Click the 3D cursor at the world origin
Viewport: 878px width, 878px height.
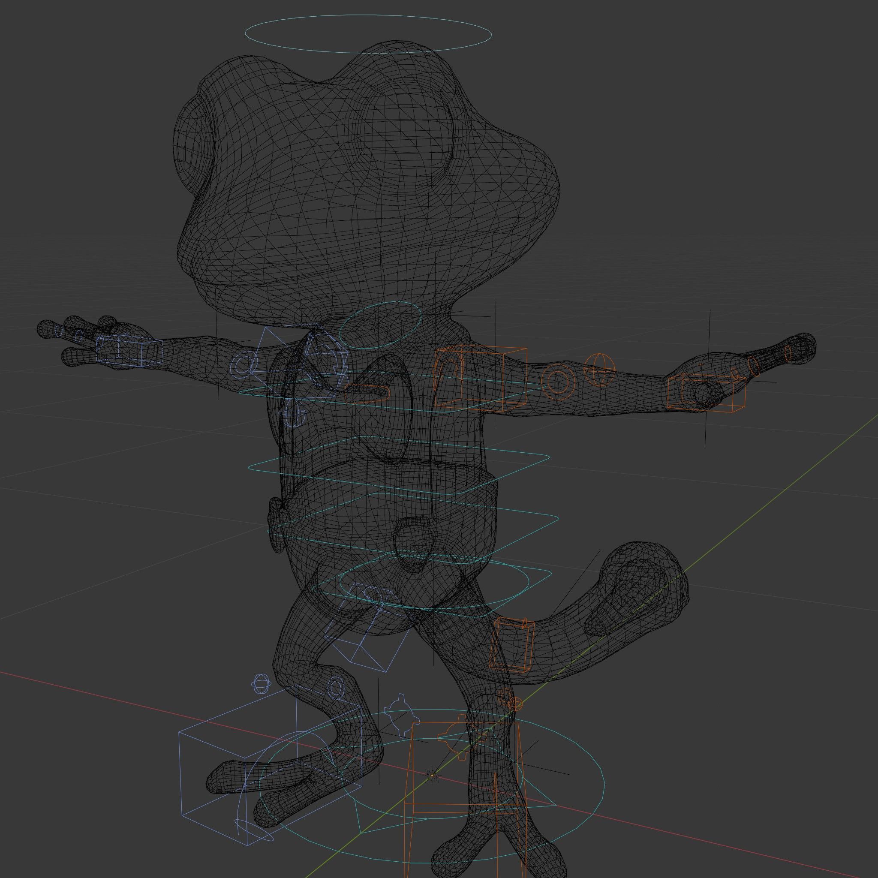click(x=432, y=775)
